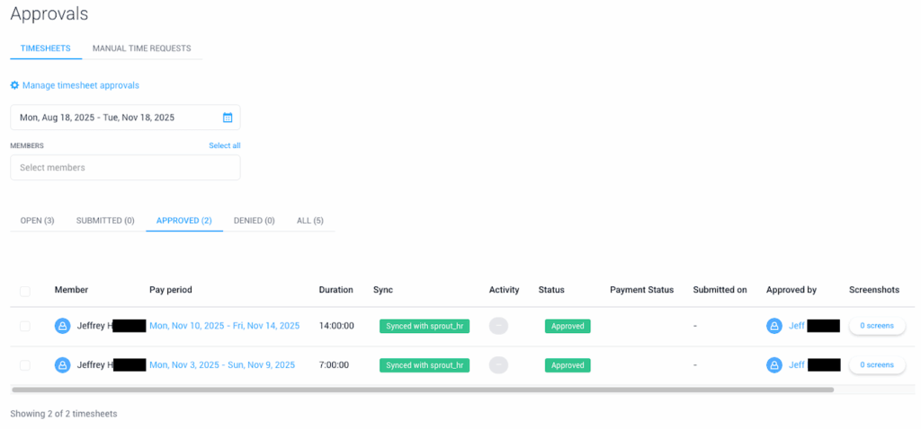Click the gear icon beside Manage timesheet approvals
921x429 pixels.
click(14, 85)
